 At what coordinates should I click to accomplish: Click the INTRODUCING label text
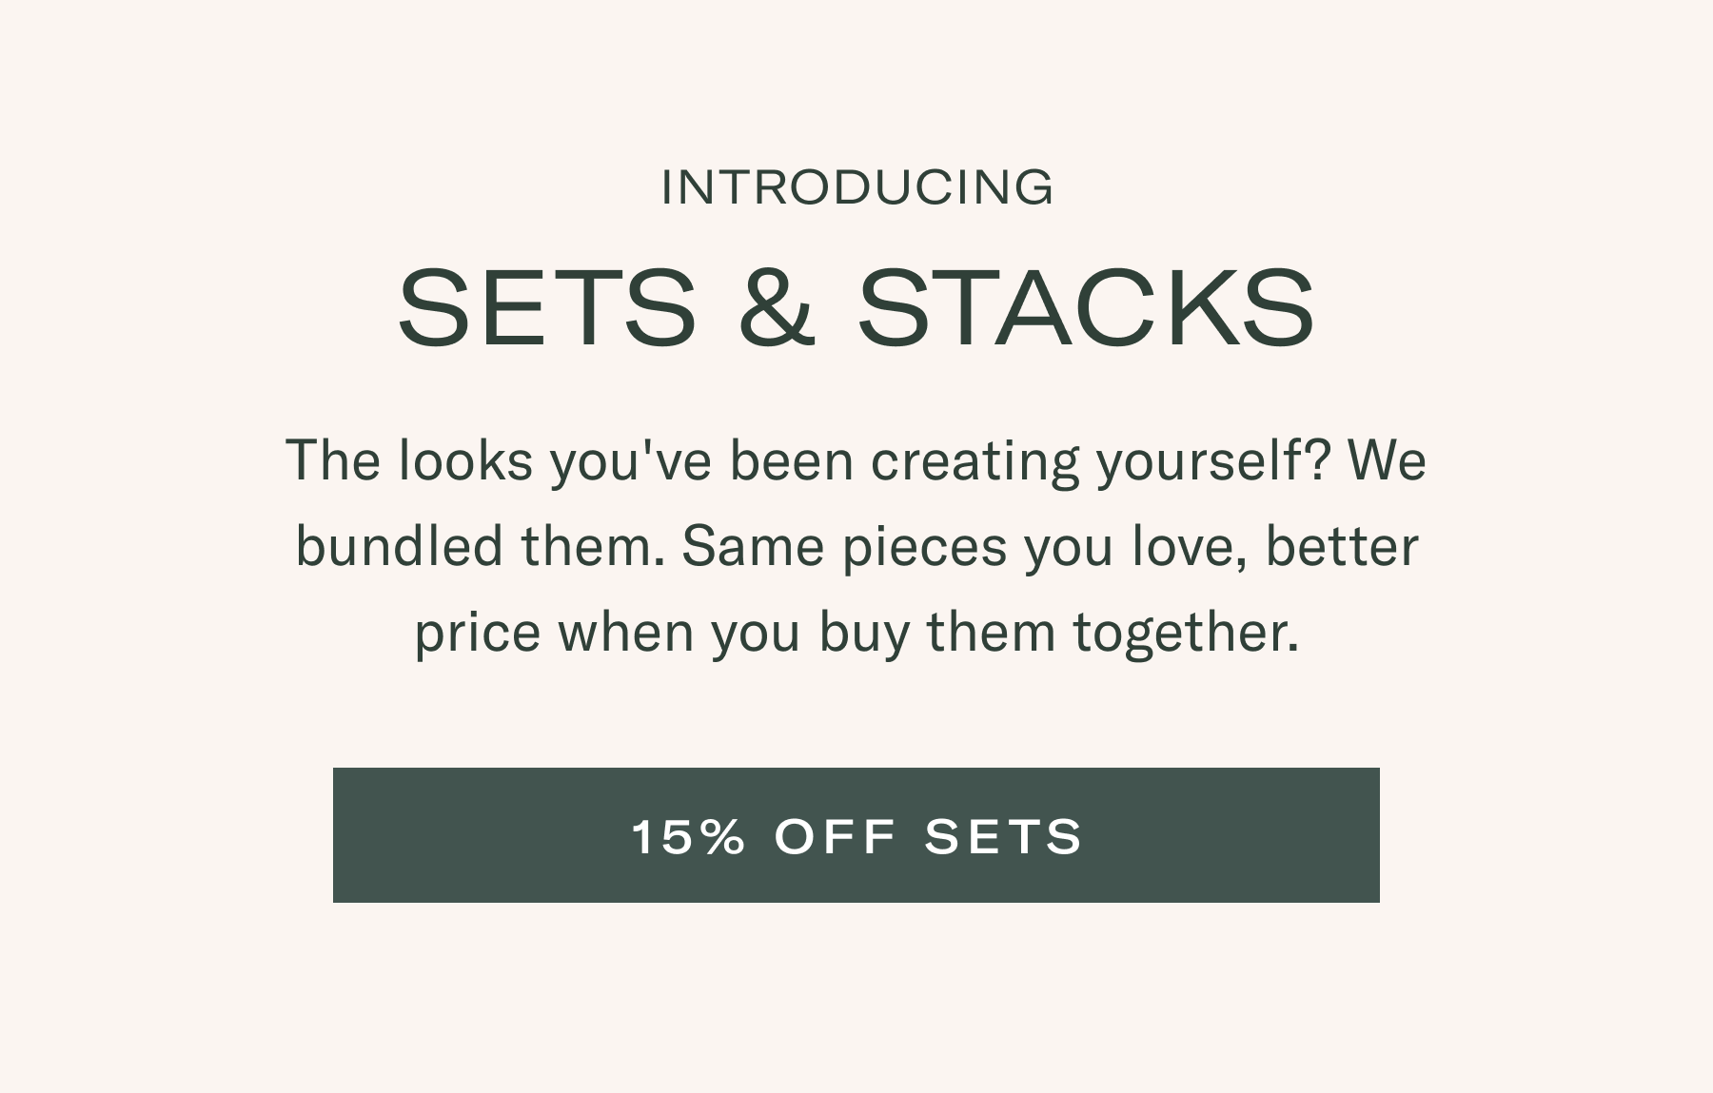click(x=856, y=186)
